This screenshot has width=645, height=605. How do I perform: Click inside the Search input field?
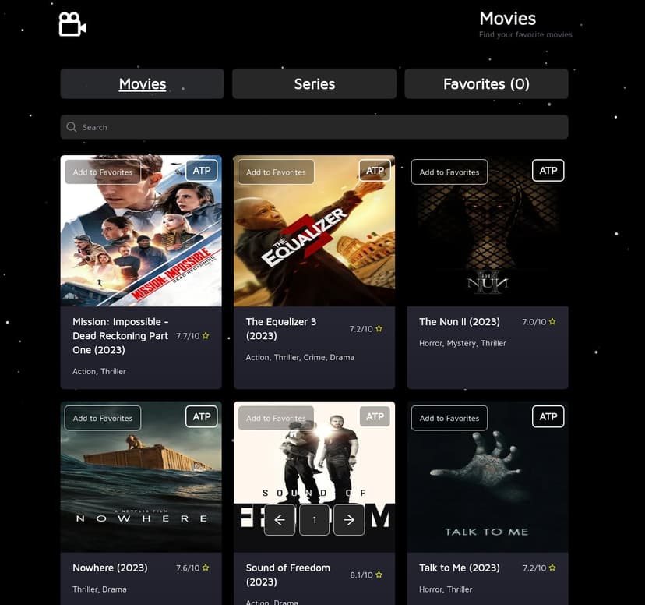(x=314, y=126)
